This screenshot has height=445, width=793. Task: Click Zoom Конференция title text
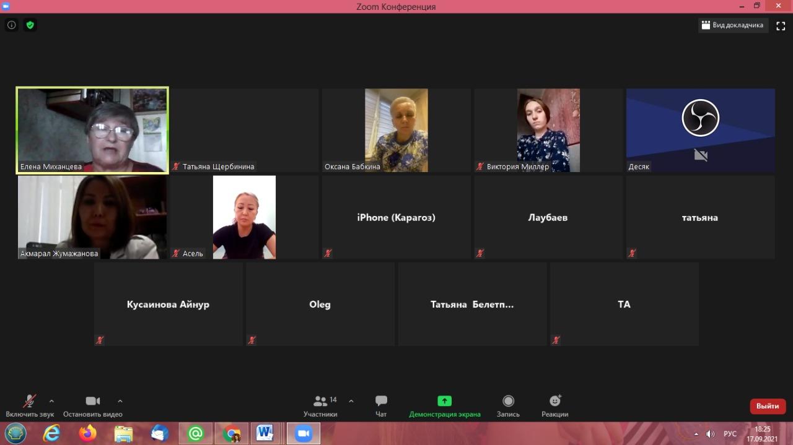pos(396,7)
